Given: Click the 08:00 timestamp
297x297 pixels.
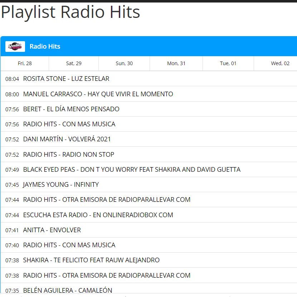Looking at the screenshot, I should coord(12,94).
